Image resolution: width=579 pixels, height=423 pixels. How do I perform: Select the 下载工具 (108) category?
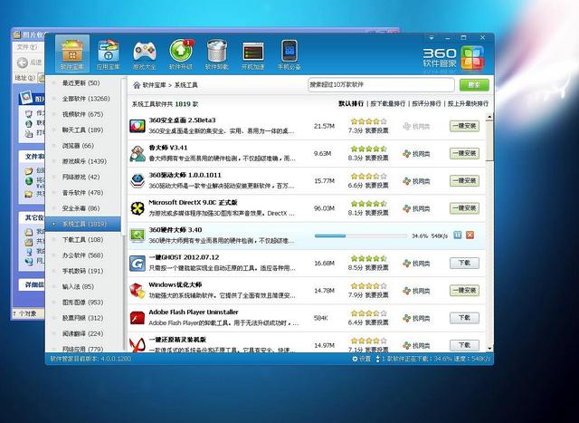click(83, 240)
